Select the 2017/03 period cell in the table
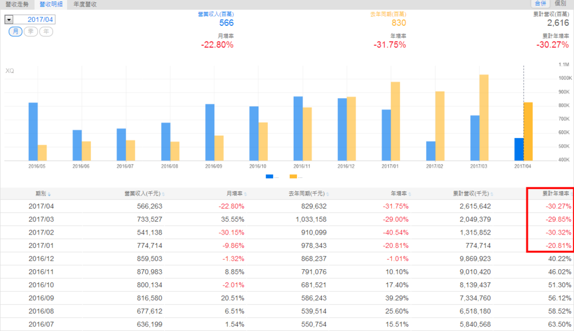Image resolution: width=574 pixels, height=331 pixels. (41, 219)
